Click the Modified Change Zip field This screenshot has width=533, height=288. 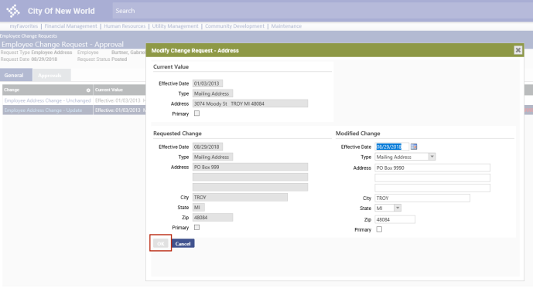point(395,219)
